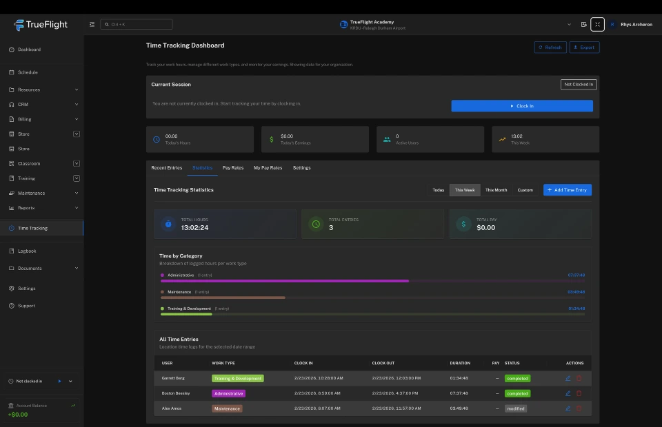This screenshot has width=662, height=427.
Task: Click the sidebar collapse icon
Action: [x=92, y=25]
